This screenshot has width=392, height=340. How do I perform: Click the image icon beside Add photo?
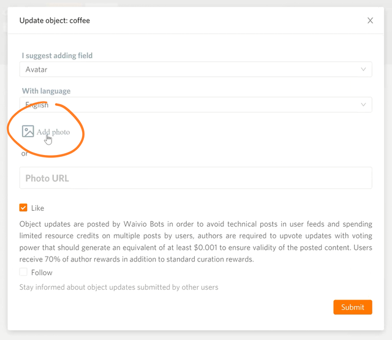pos(28,131)
